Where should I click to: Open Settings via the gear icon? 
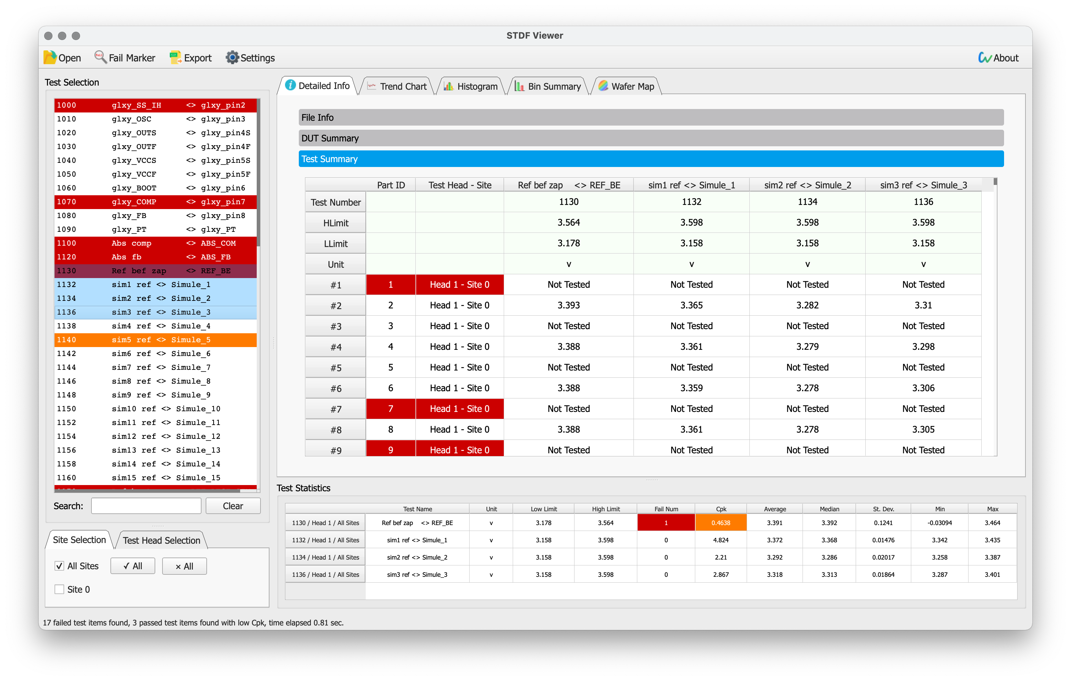232,57
